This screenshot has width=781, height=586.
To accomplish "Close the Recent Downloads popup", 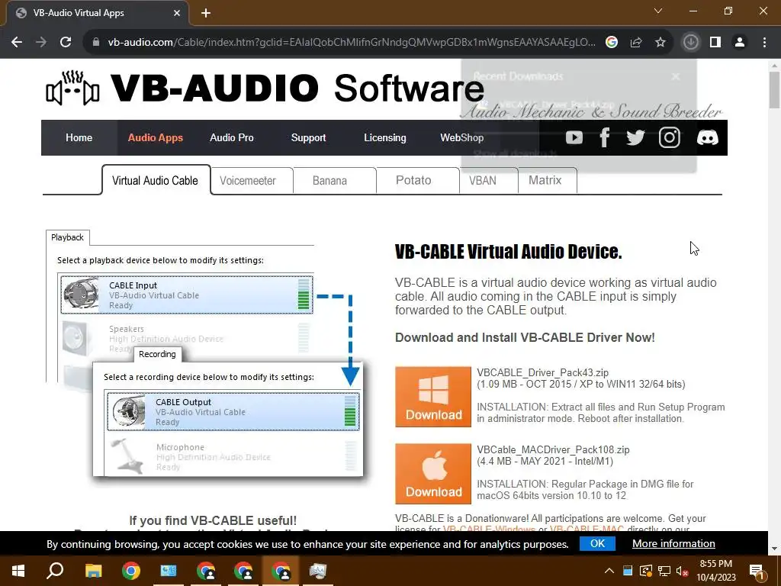I will tap(676, 77).
